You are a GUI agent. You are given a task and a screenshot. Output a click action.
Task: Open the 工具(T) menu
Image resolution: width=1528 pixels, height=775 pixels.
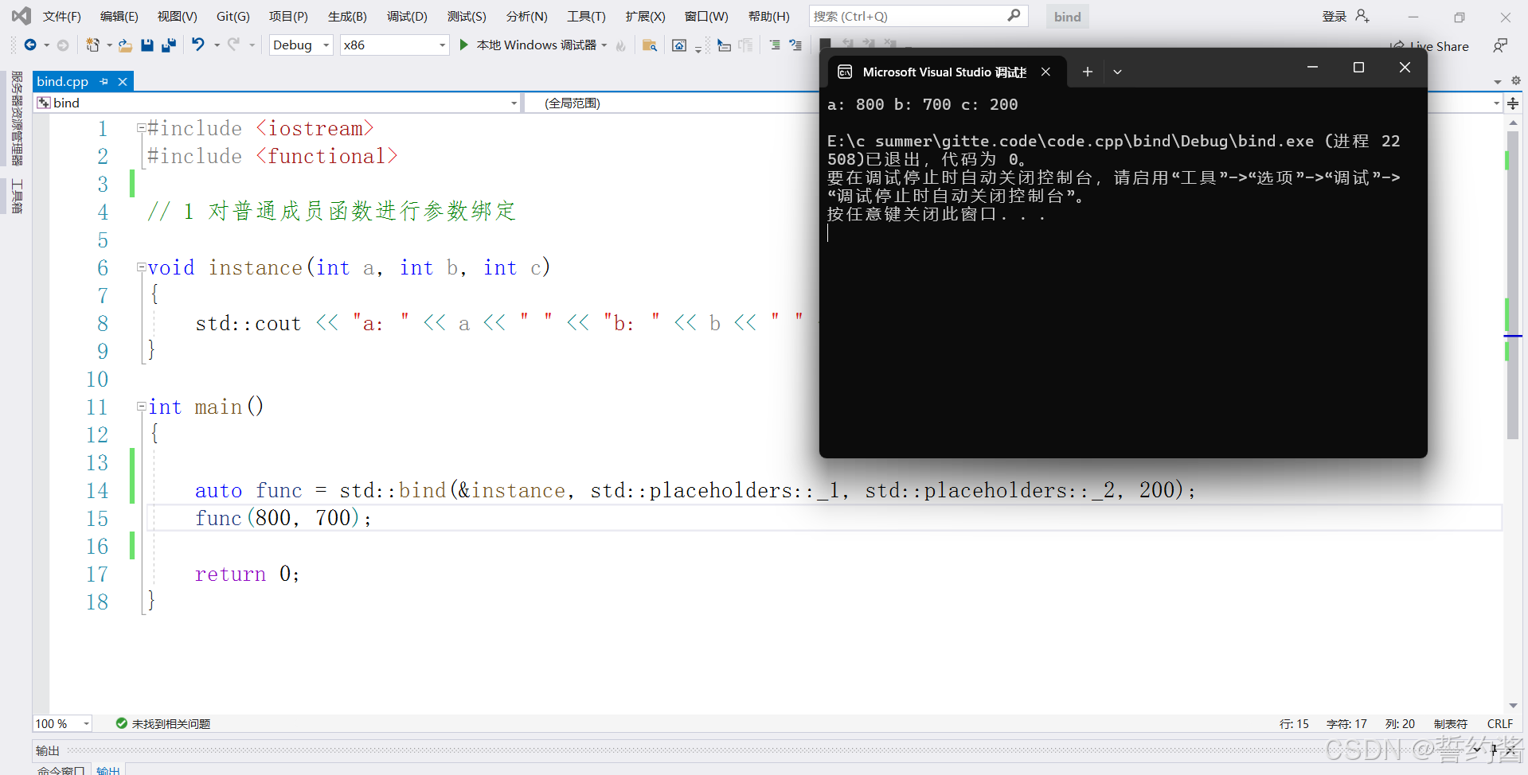[586, 16]
